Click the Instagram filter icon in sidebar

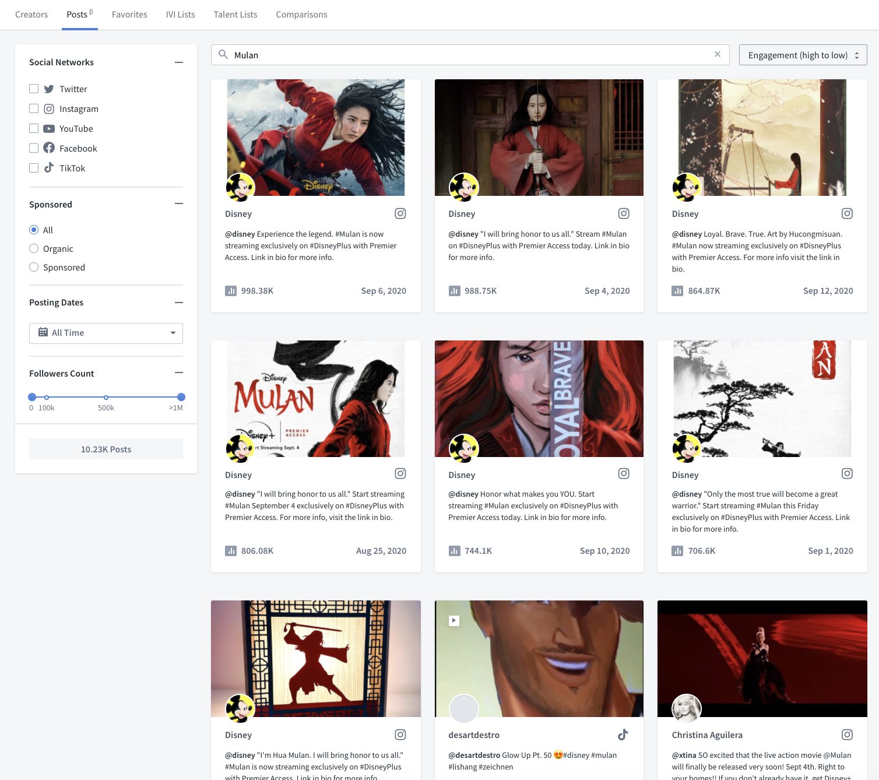(49, 109)
